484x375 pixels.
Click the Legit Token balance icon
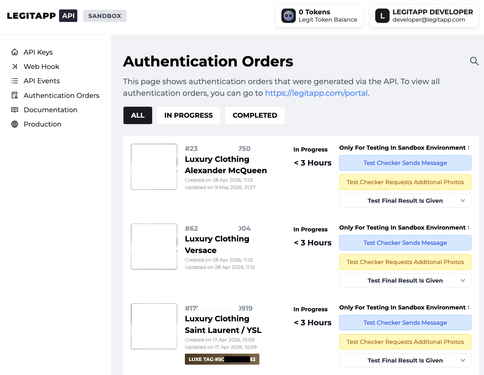click(288, 16)
